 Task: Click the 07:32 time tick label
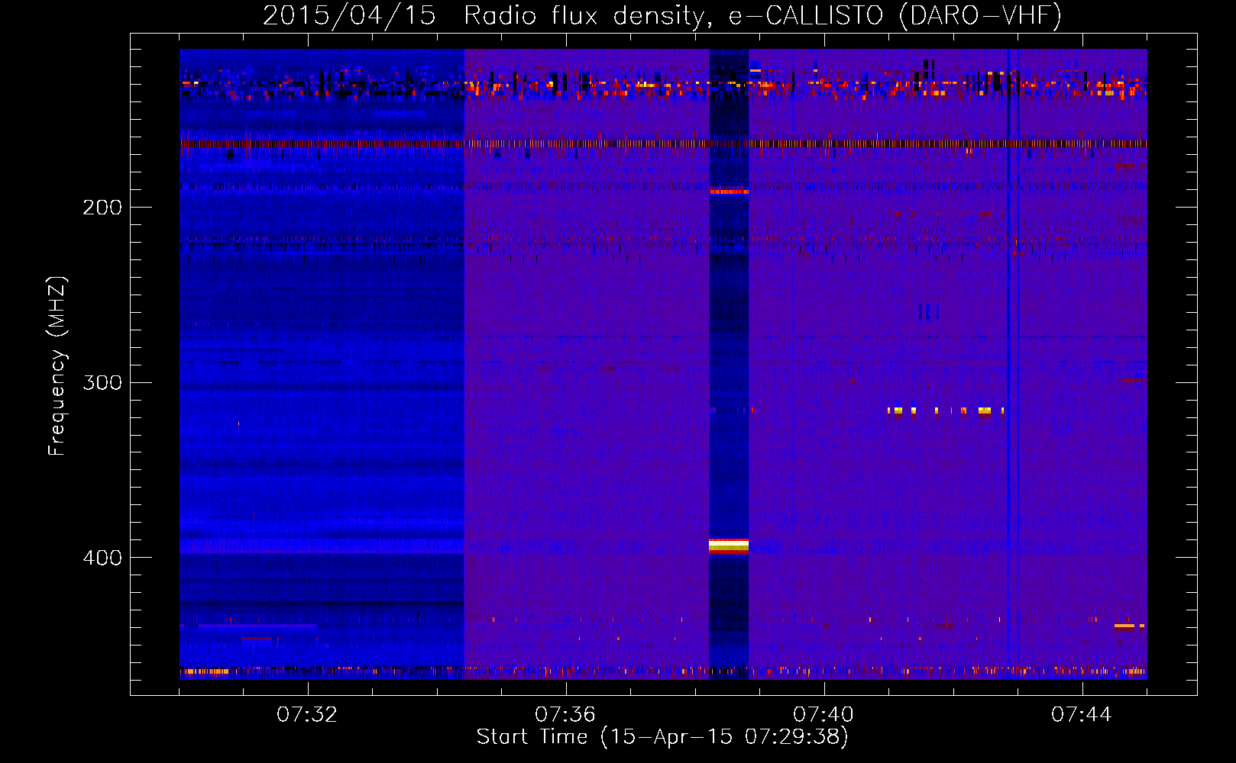tap(307, 715)
